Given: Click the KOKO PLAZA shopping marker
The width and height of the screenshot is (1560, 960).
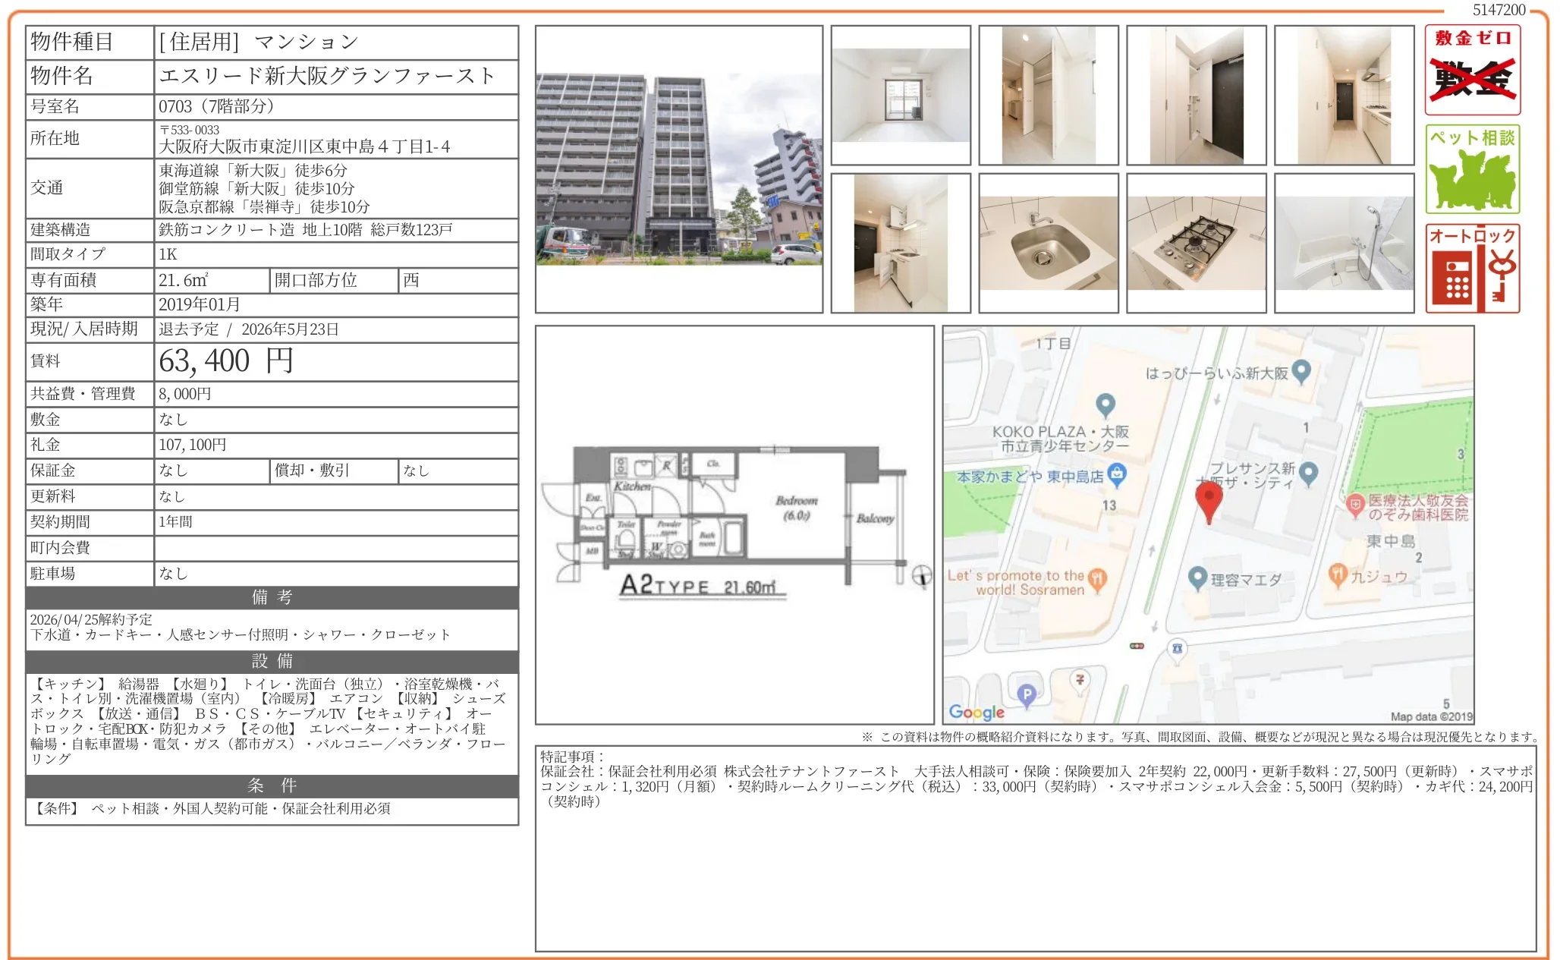Looking at the screenshot, I should (x=1107, y=405).
